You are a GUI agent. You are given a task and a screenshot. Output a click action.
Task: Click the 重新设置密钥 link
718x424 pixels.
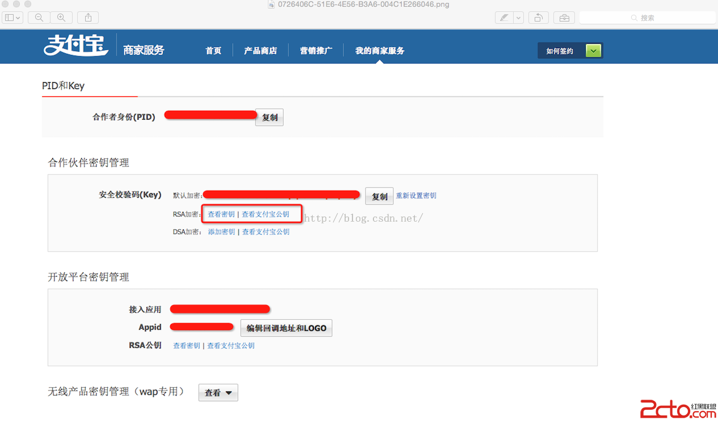(x=416, y=196)
